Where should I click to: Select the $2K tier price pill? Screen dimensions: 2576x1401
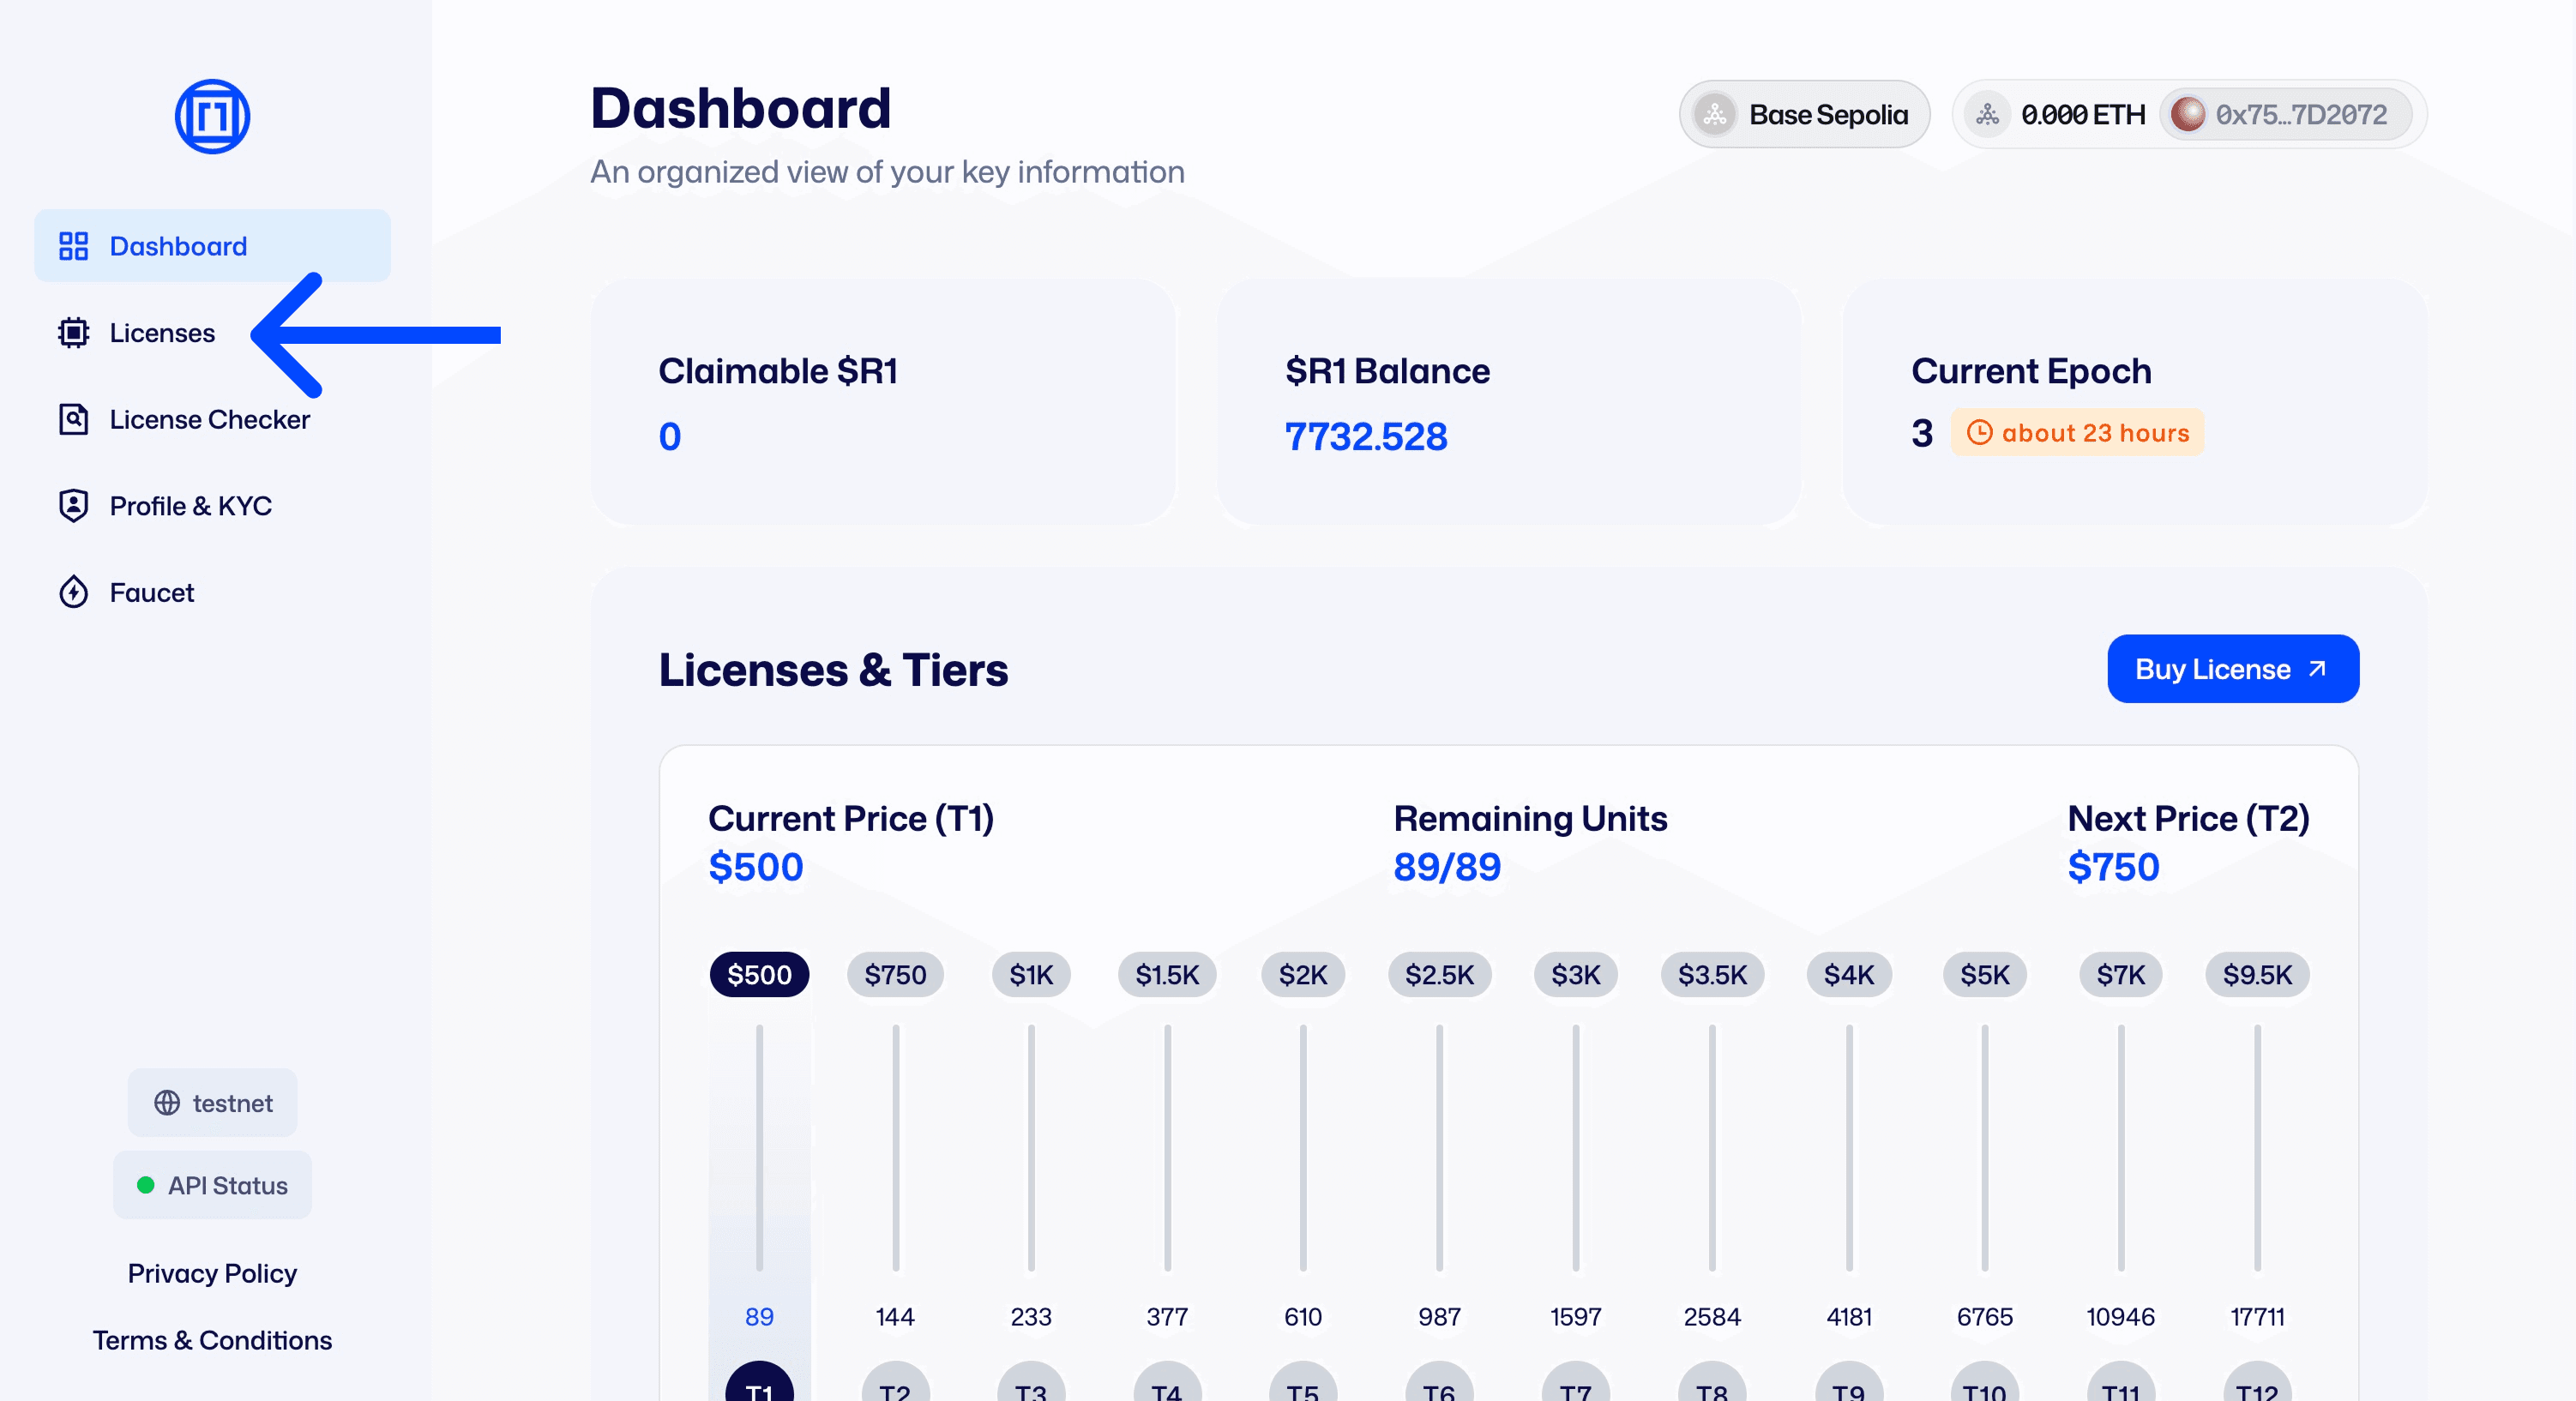pyautogui.click(x=1303, y=975)
